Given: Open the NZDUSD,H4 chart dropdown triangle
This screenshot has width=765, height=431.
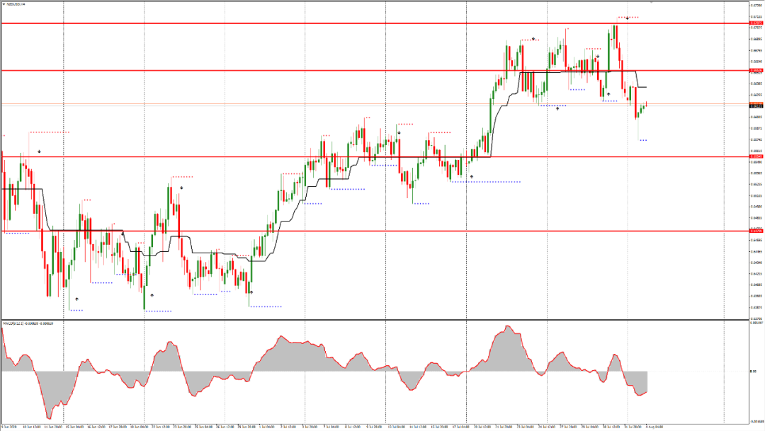Looking at the screenshot, I should [x=4, y=4].
